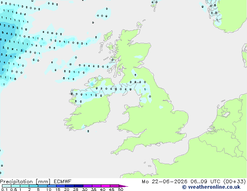Click the 'Mo 22-06-2026' date text

(x=164, y=182)
